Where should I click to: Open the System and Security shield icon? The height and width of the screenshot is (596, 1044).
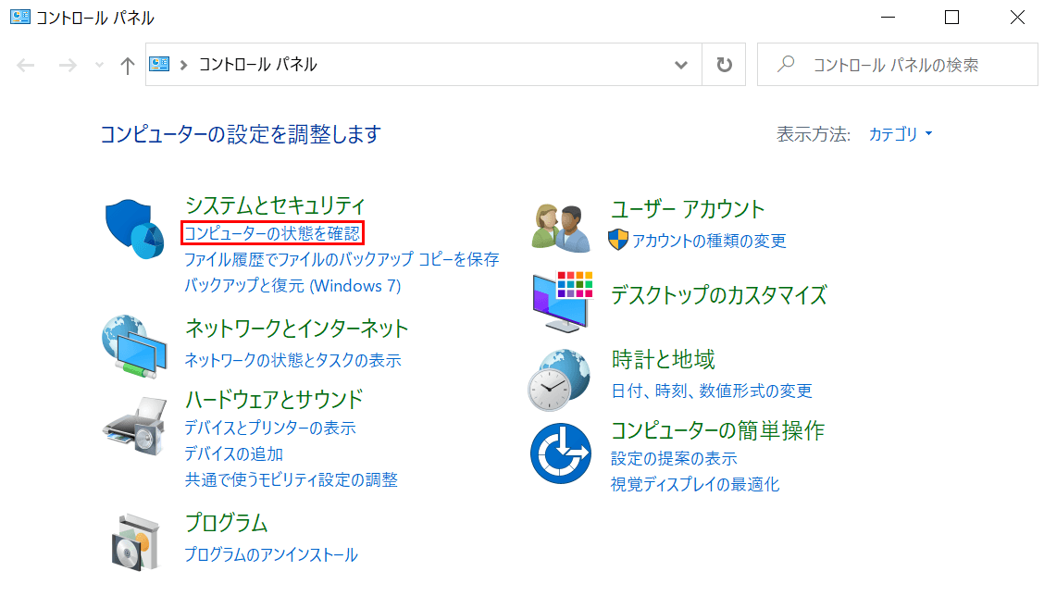tap(134, 230)
